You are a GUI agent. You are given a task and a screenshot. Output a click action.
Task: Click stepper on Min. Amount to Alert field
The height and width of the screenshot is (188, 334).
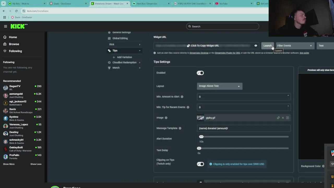tap(288, 96)
